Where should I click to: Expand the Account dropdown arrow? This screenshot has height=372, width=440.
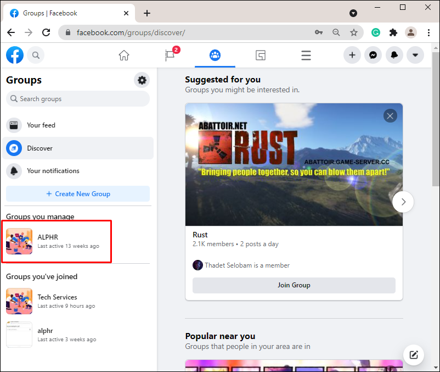tap(415, 55)
